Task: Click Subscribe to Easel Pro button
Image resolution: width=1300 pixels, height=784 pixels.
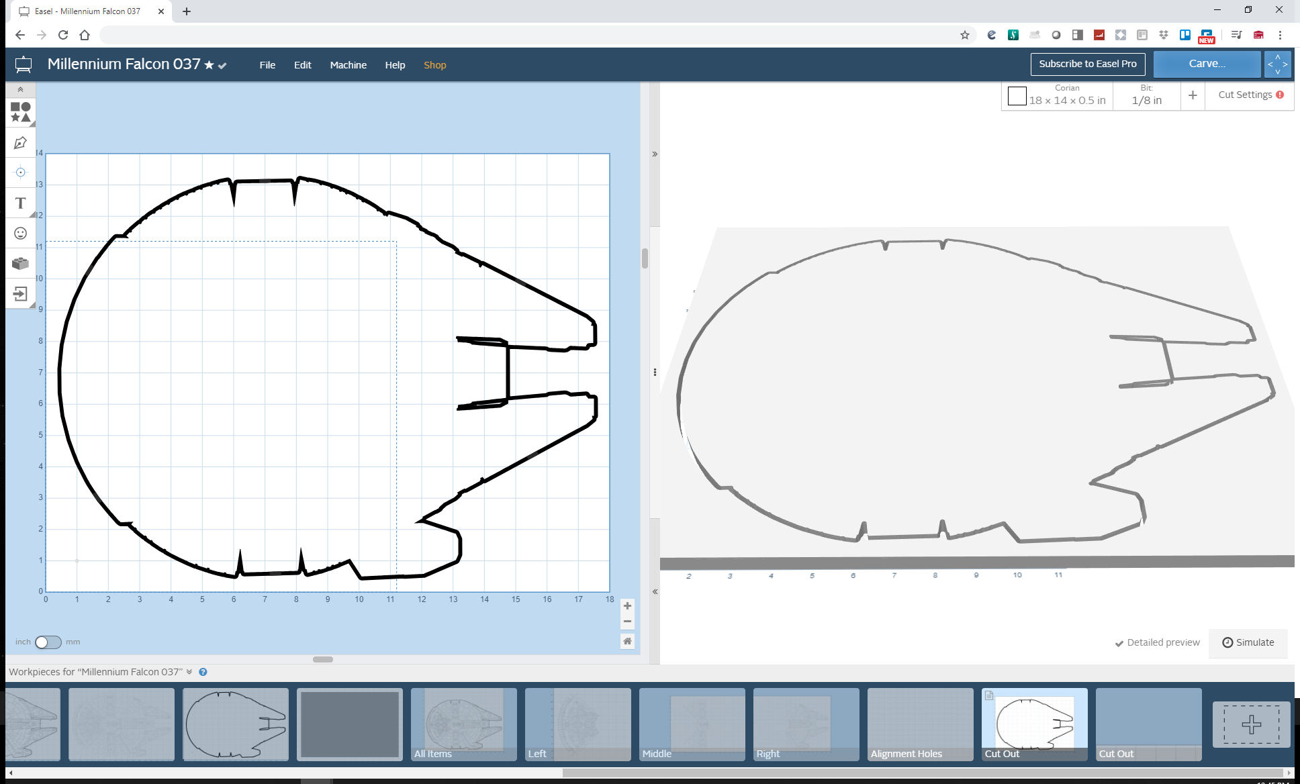Action: 1088,64
